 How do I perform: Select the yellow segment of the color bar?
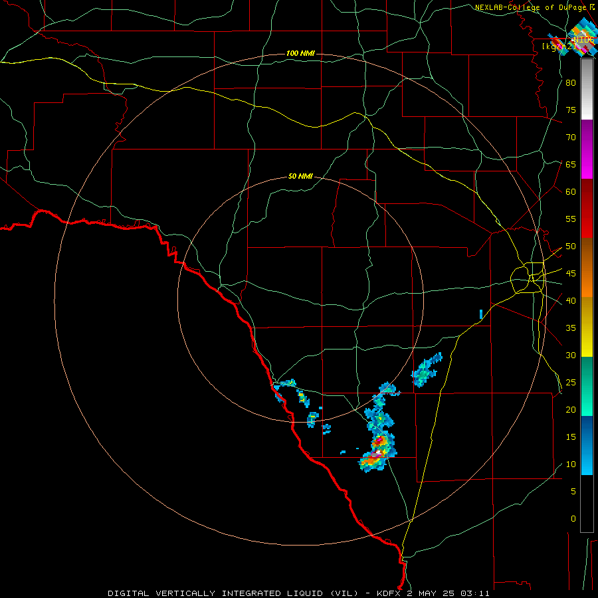587,327
